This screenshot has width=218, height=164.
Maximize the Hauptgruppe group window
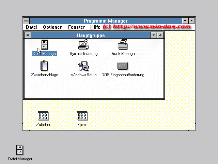(x=161, y=35)
